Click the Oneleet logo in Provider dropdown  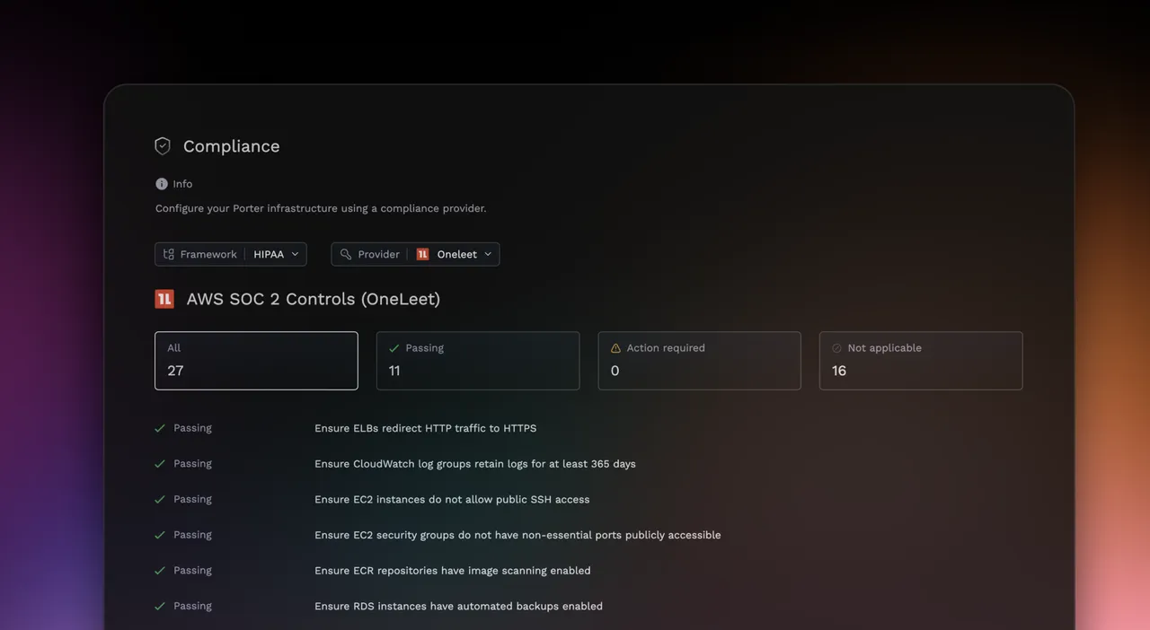click(422, 254)
